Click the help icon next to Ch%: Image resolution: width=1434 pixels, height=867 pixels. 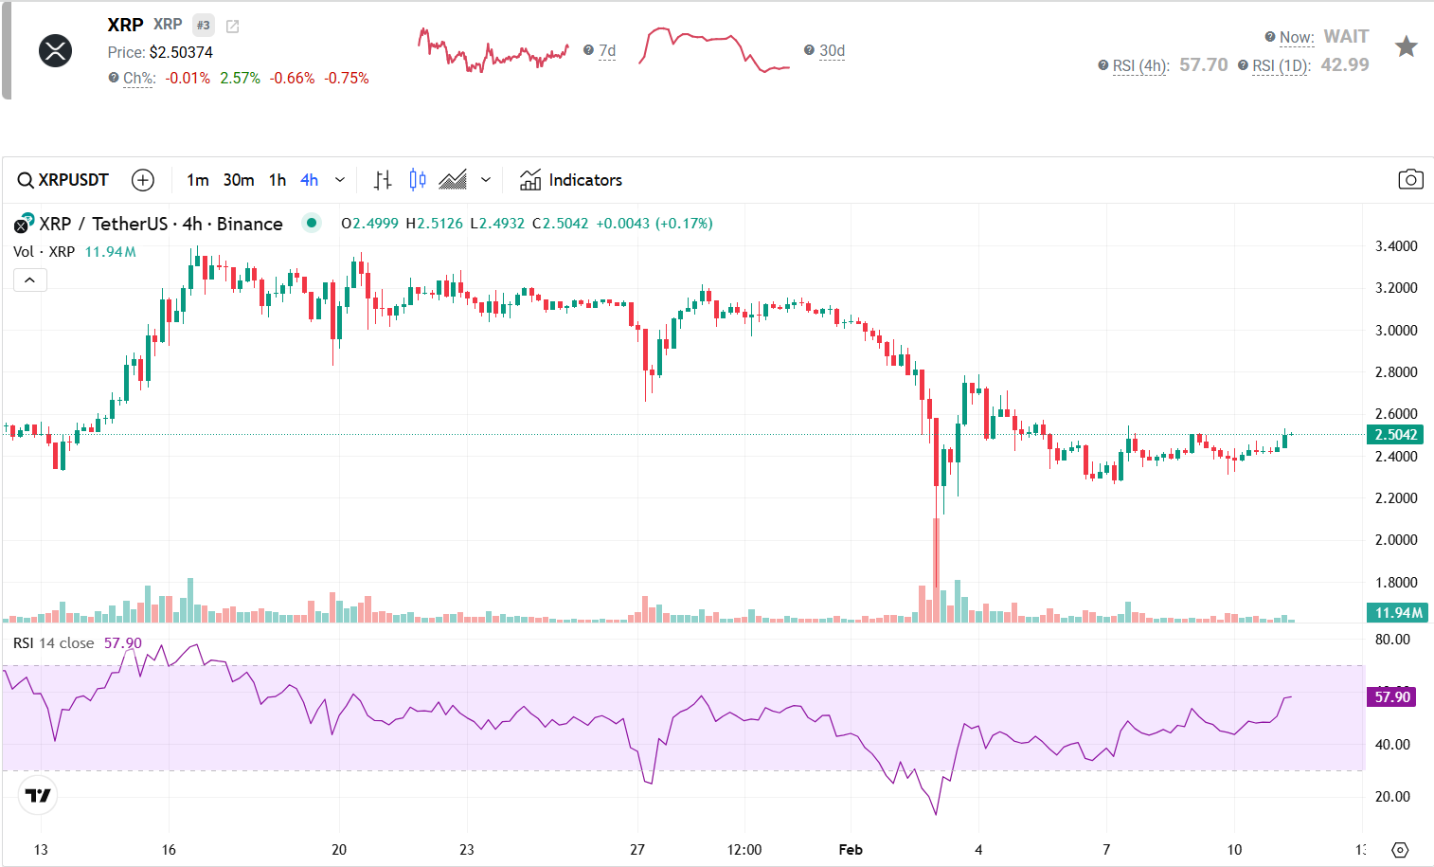pyautogui.click(x=114, y=78)
